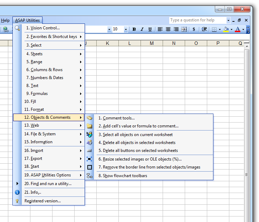This screenshot has width=259, height=222.
Task: Click the Delete all buttons icon
Action: pyautogui.click(x=89, y=151)
